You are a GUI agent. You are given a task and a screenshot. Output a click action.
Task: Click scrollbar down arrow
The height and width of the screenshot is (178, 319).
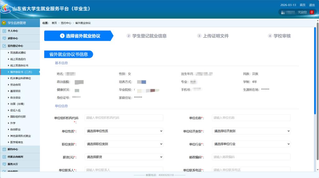[317, 170]
